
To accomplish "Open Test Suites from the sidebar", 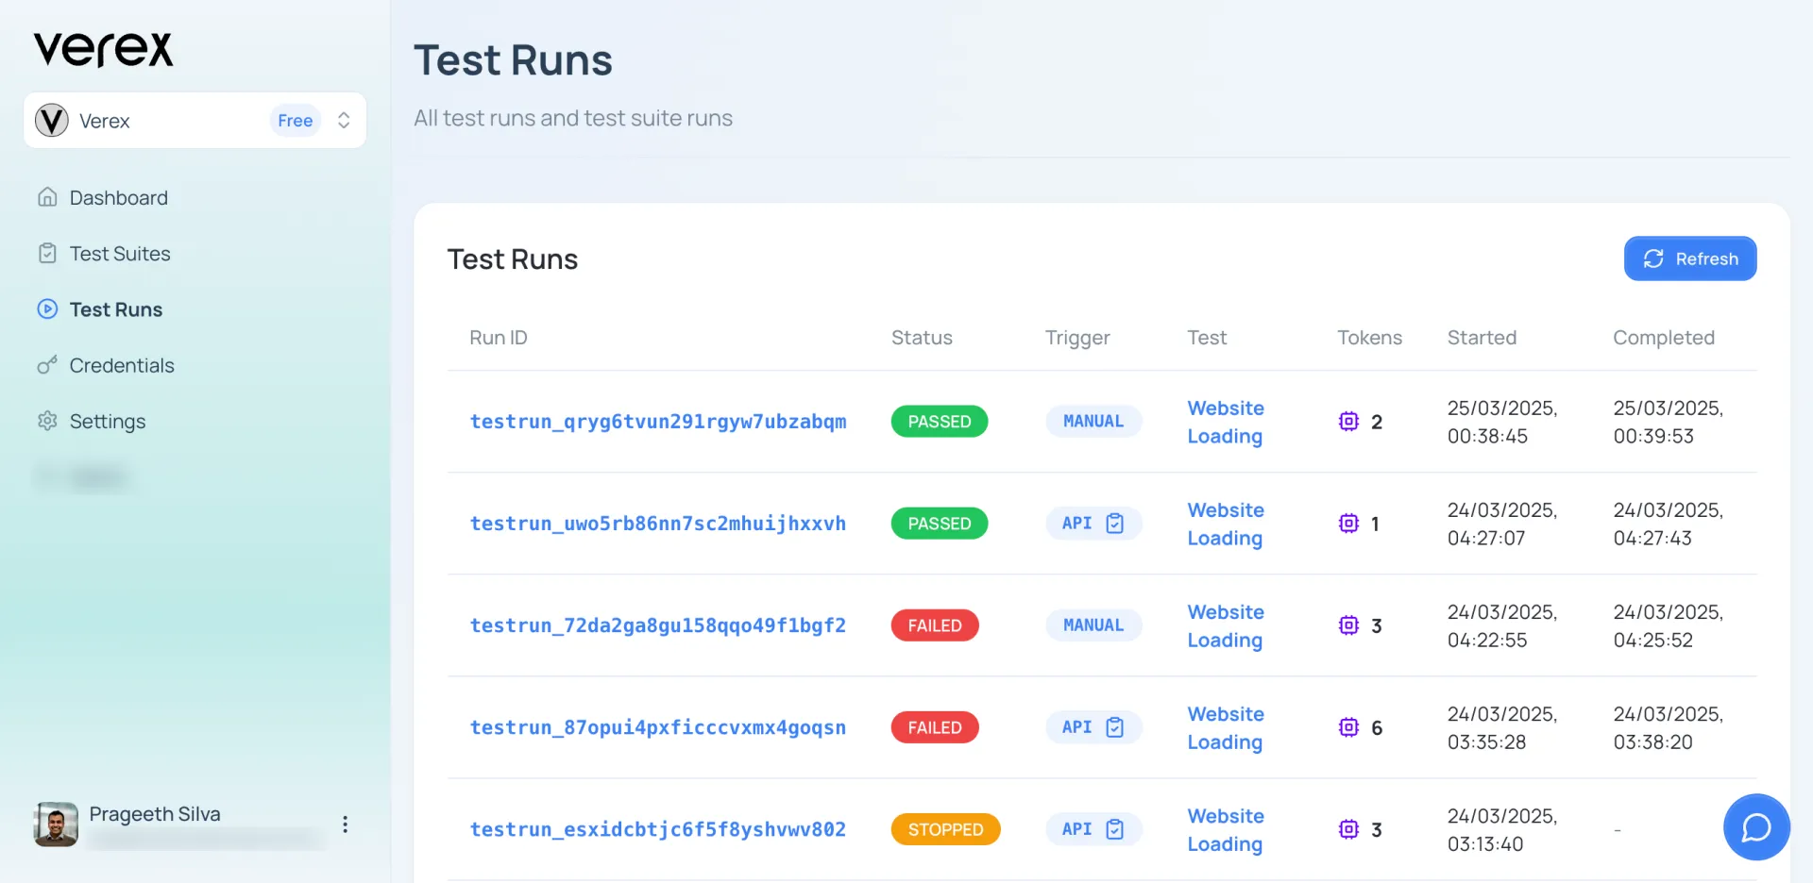I will [x=119, y=254].
